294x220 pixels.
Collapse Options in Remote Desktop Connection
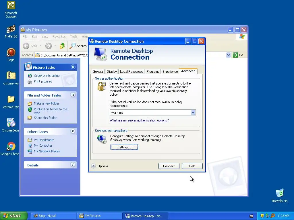[x=93, y=166]
